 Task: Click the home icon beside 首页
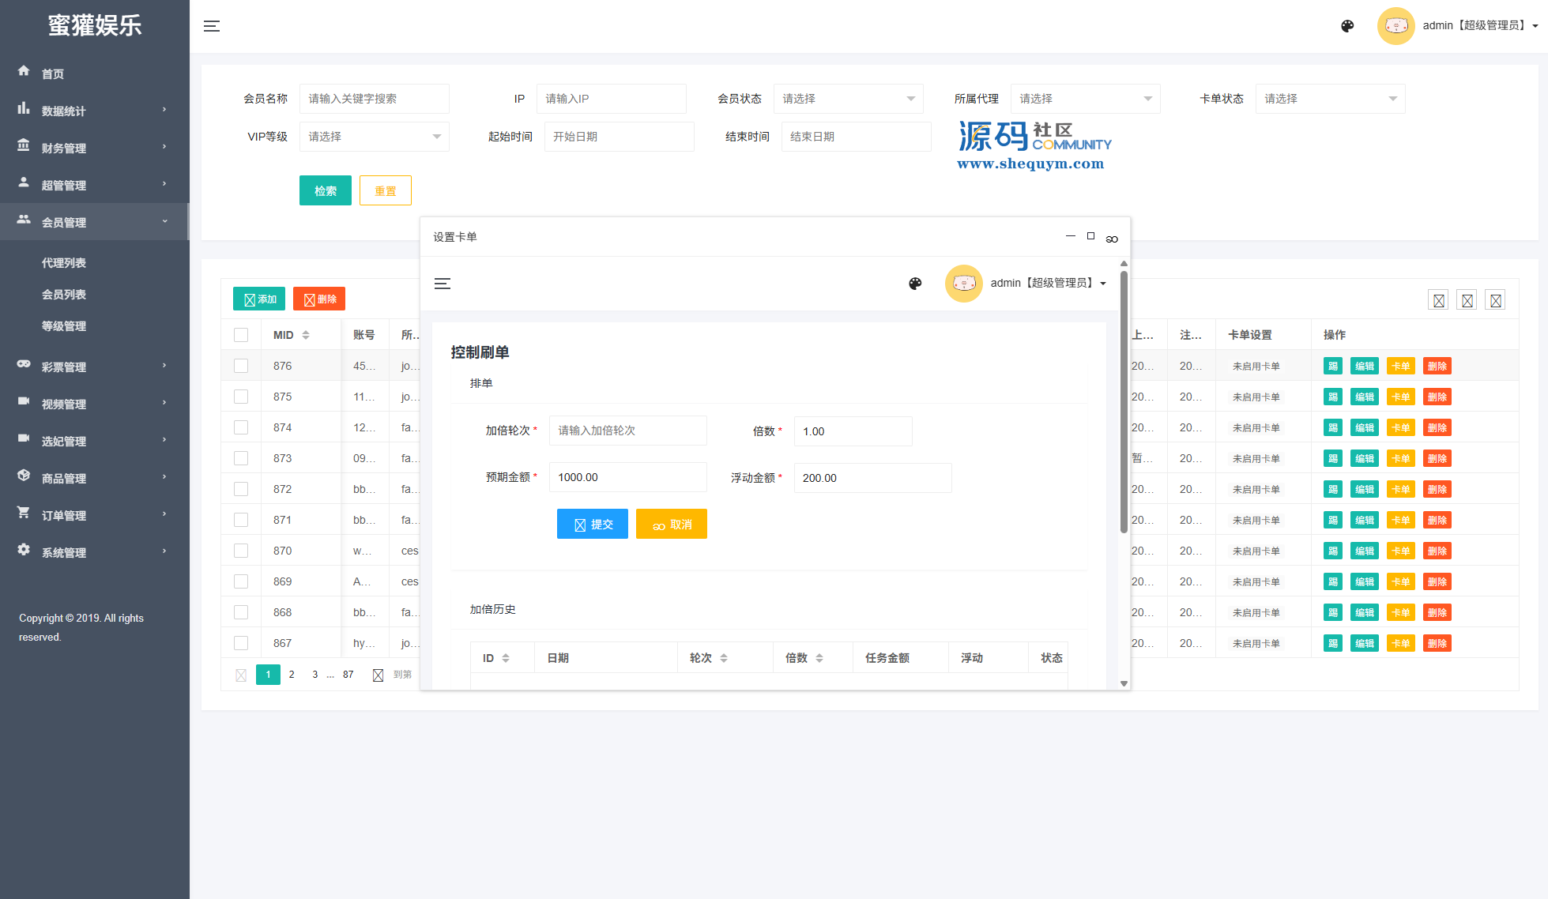point(24,71)
